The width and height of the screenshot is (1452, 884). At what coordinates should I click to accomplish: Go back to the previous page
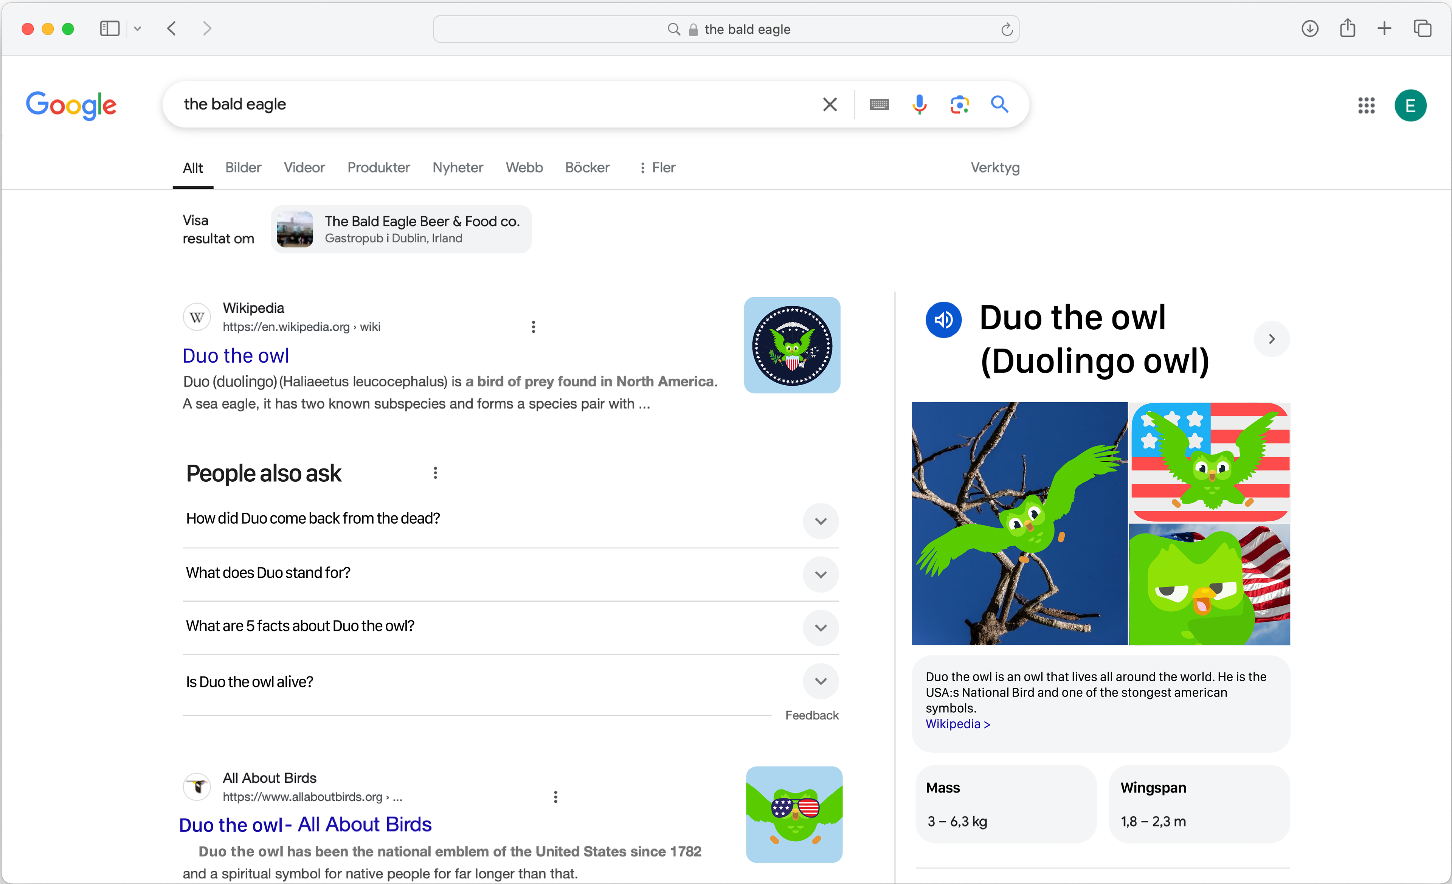pyautogui.click(x=172, y=28)
